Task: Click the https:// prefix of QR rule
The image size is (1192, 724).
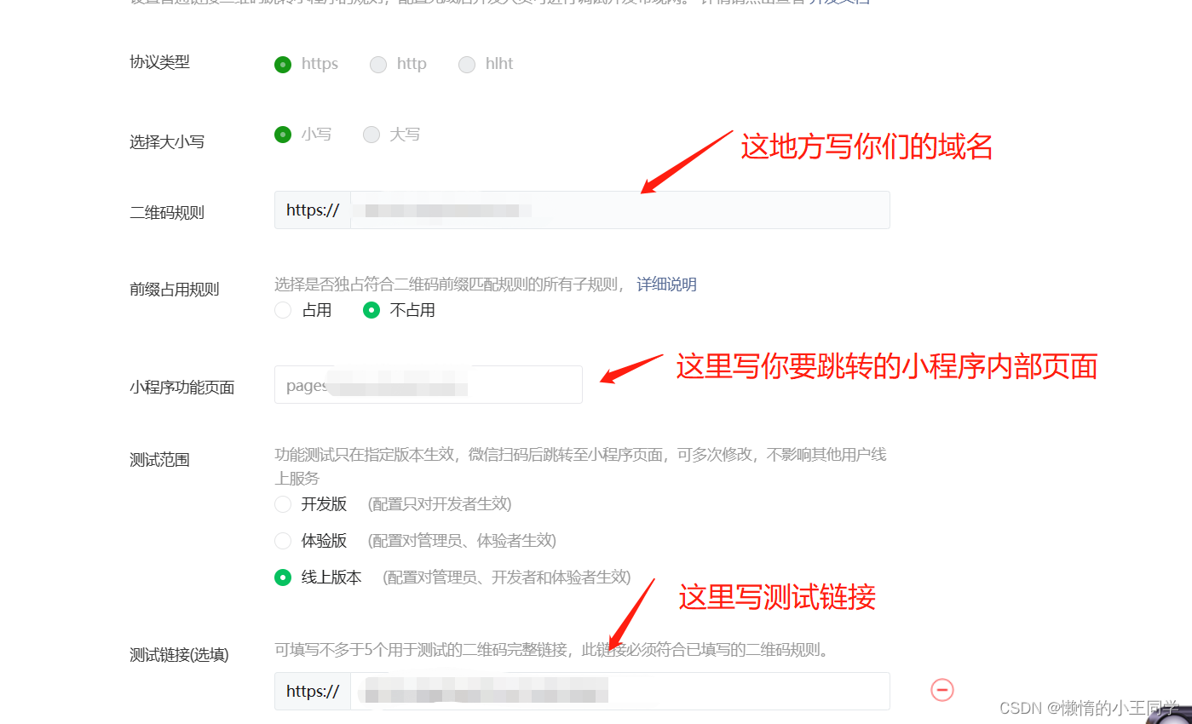Action: (x=313, y=210)
